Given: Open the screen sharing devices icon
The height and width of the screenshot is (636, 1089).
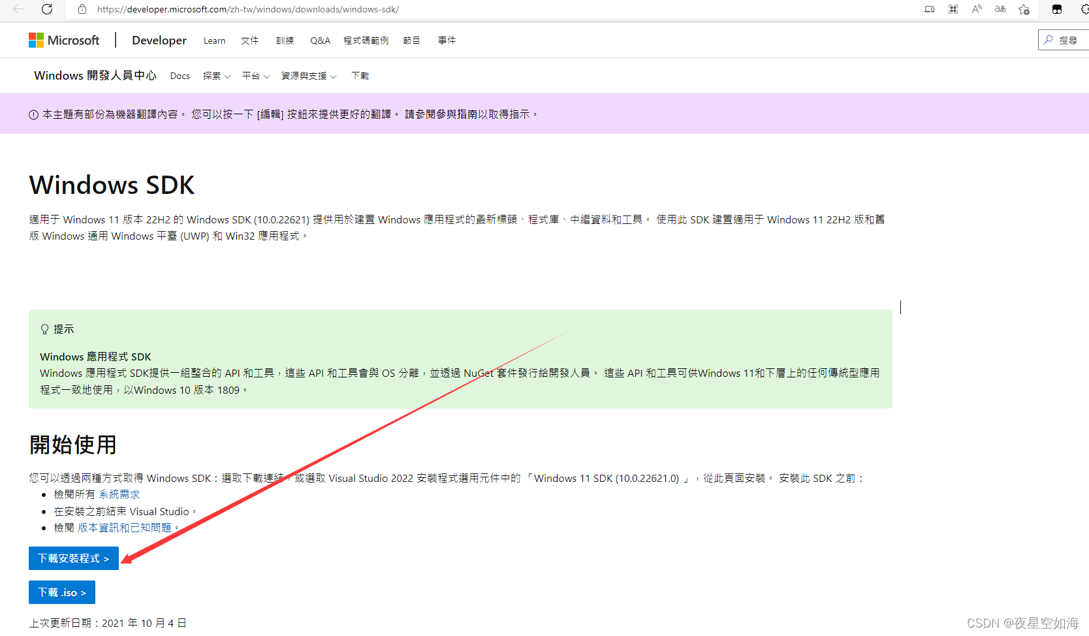Looking at the screenshot, I should 929,9.
